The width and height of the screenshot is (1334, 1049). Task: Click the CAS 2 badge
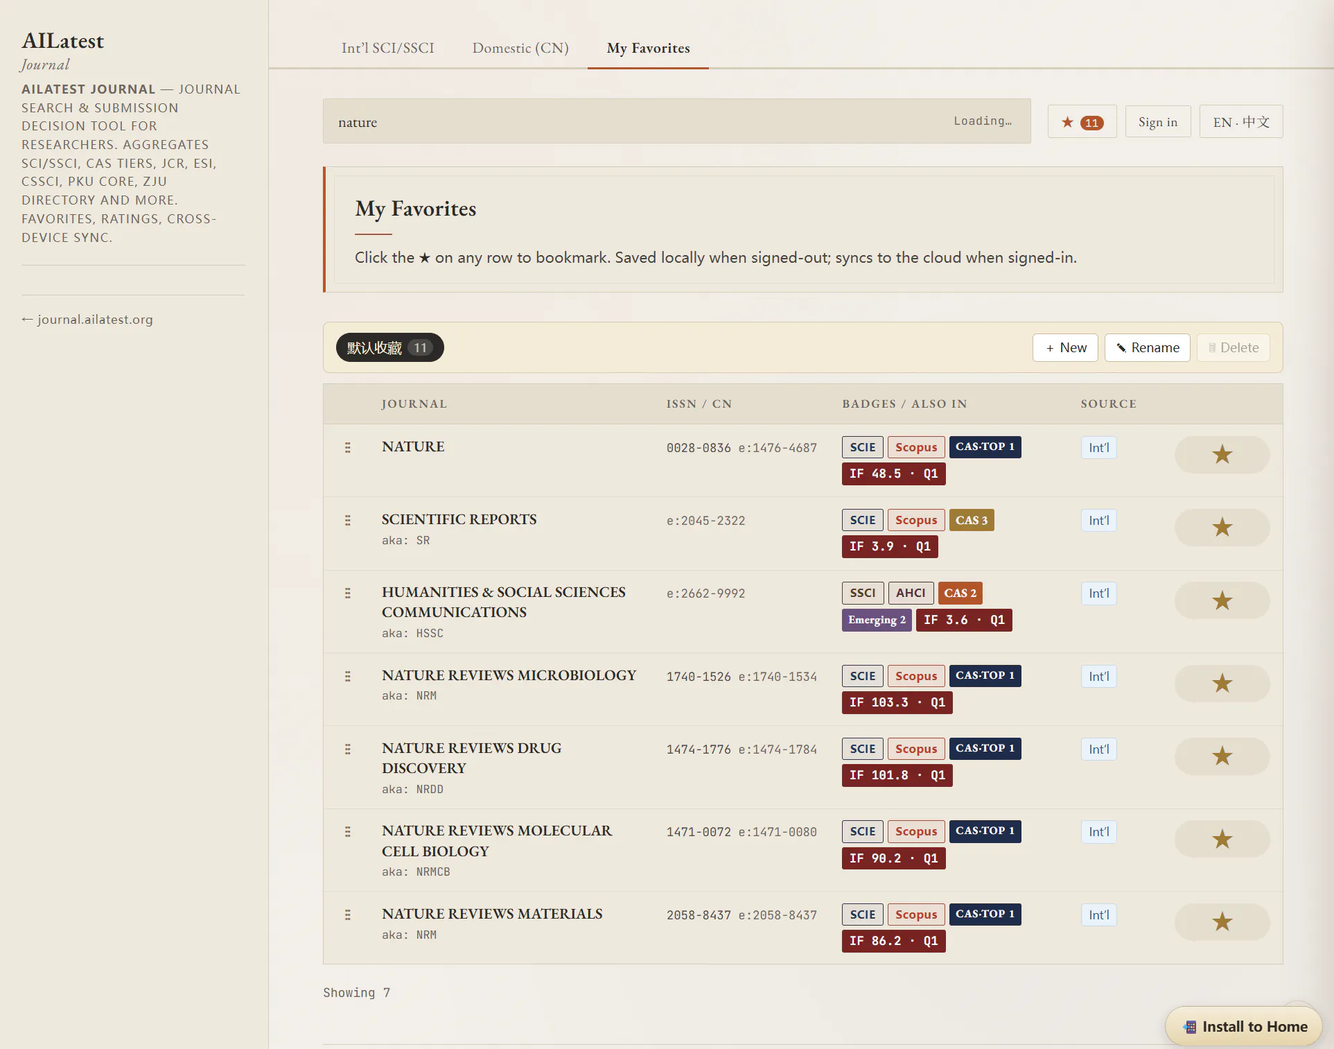[x=960, y=593]
